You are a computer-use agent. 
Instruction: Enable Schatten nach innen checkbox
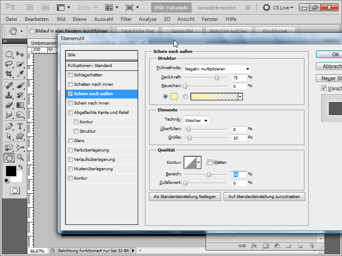70,84
